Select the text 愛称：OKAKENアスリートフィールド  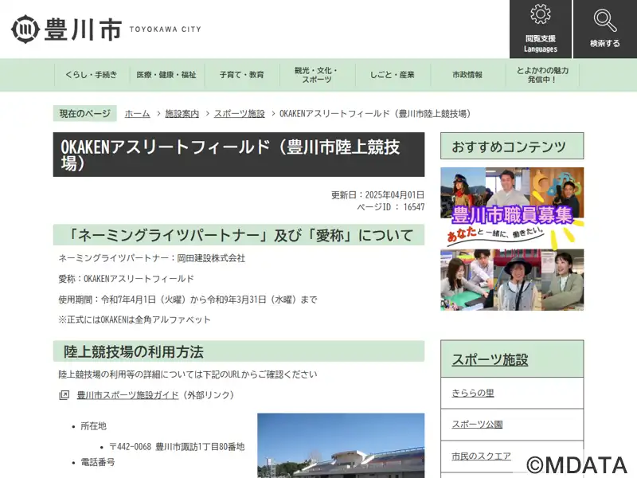click(x=127, y=279)
